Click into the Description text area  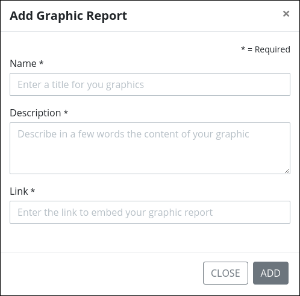(150, 148)
